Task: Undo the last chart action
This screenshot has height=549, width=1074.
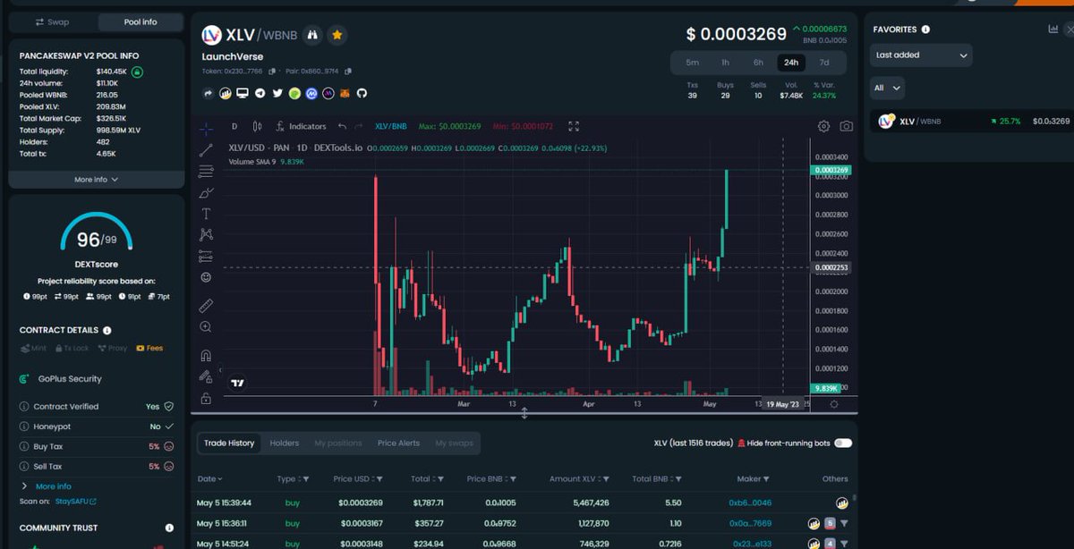Action: (x=344, y=126)
